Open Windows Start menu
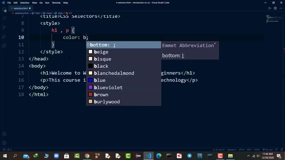Screen dimensions: 285x160 click(5, 156)
